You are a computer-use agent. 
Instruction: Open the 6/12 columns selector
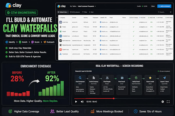[x=75, y=12]
